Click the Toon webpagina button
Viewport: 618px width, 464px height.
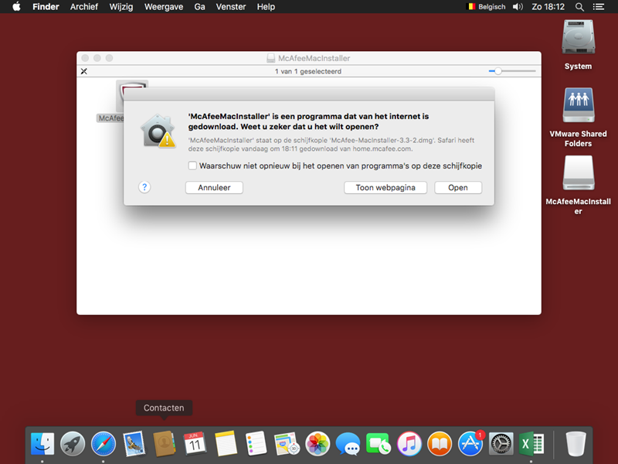pos(385,187)
